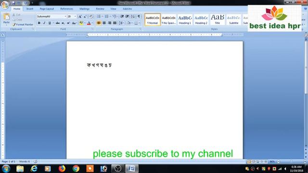Align text to the right
The image size is (308, 173).
click(x=110, y=23)
